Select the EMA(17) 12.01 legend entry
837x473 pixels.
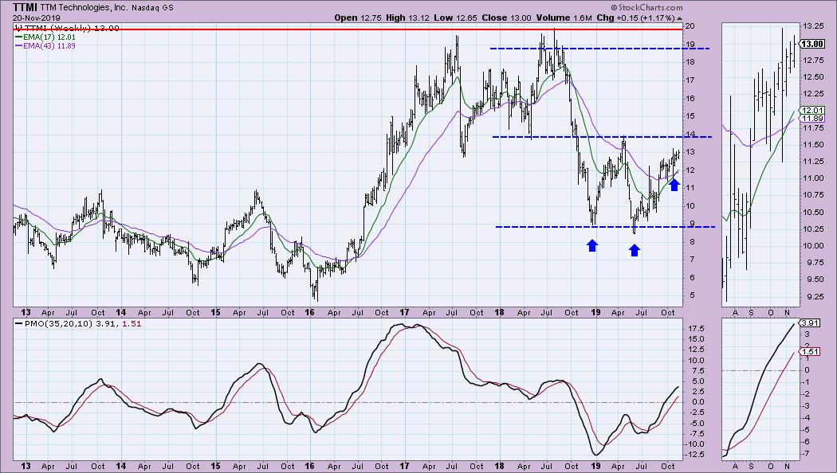(x=45, y=37)
